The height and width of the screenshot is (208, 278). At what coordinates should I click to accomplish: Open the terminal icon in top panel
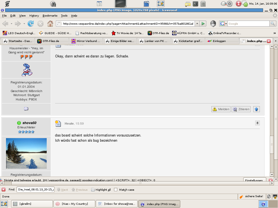click(195, 4)
